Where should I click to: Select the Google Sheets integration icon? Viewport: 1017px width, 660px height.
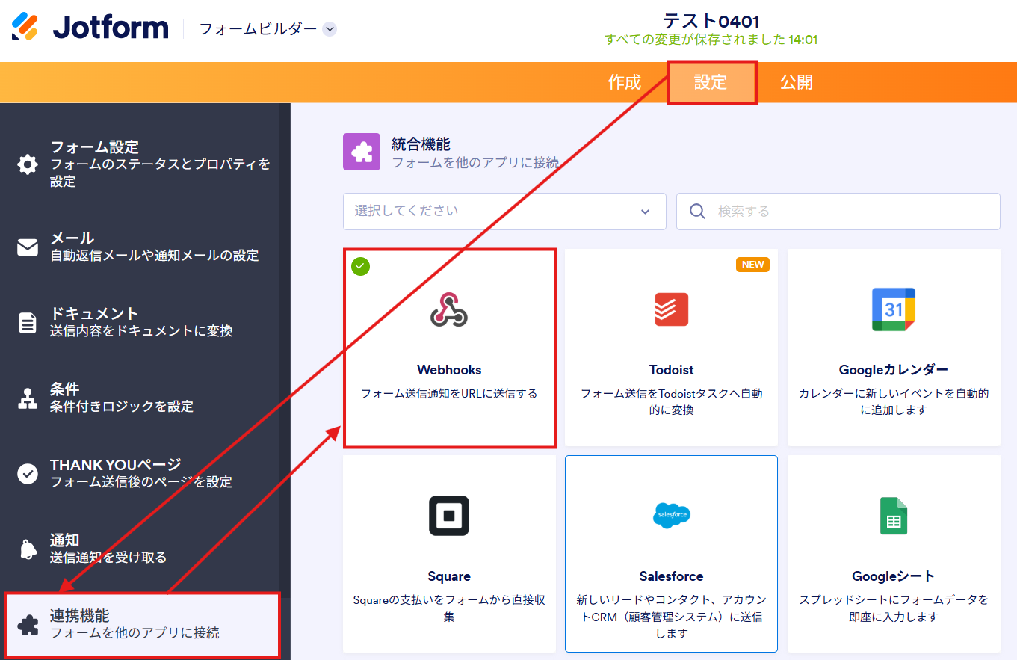[893, 516]
